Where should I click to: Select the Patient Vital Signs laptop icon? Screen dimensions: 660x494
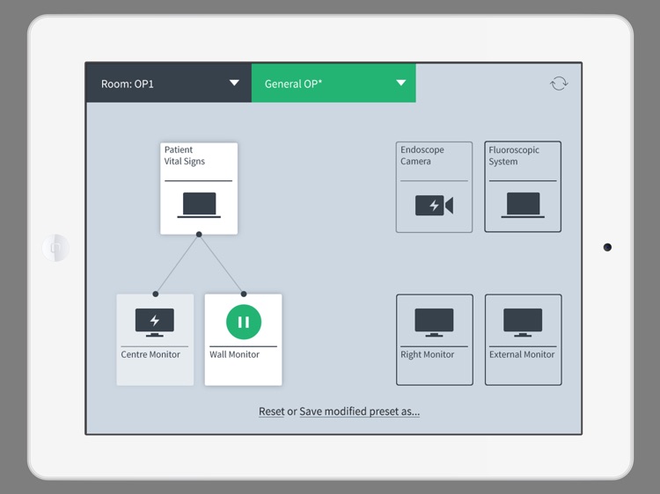[199, 205]
